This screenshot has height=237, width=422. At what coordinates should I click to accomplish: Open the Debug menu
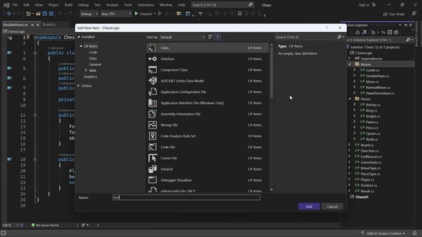[83, 5]
